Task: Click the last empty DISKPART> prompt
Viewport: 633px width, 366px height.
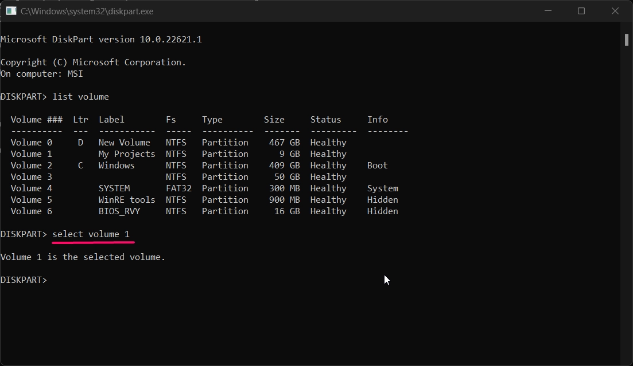Action: click(x=24, y=280)
